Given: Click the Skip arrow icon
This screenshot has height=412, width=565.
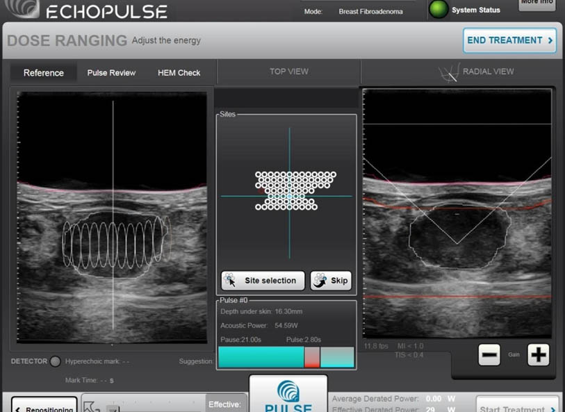Looking at the screenshot, I should tap(319, 280).
